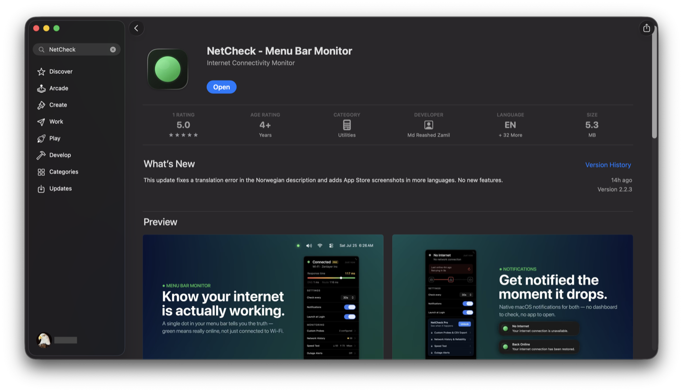Click the update notes about Norwegian description
Image resolution: width=683 pixels, height=392 pixels.
[323, 180]
